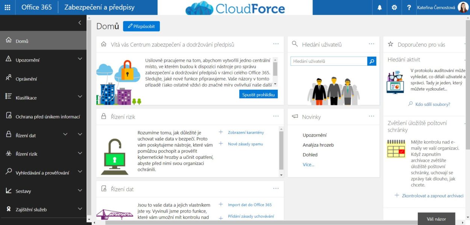This screenshot has width=470, height=225.
Task: Expand the Sestavy menu chevron
Action: tap(80, 190)
